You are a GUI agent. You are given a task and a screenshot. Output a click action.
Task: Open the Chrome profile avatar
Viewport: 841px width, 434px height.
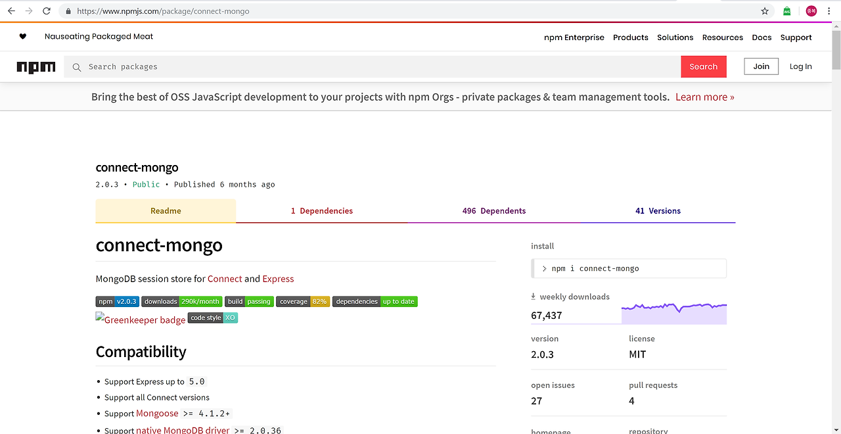tap(811, 11)
